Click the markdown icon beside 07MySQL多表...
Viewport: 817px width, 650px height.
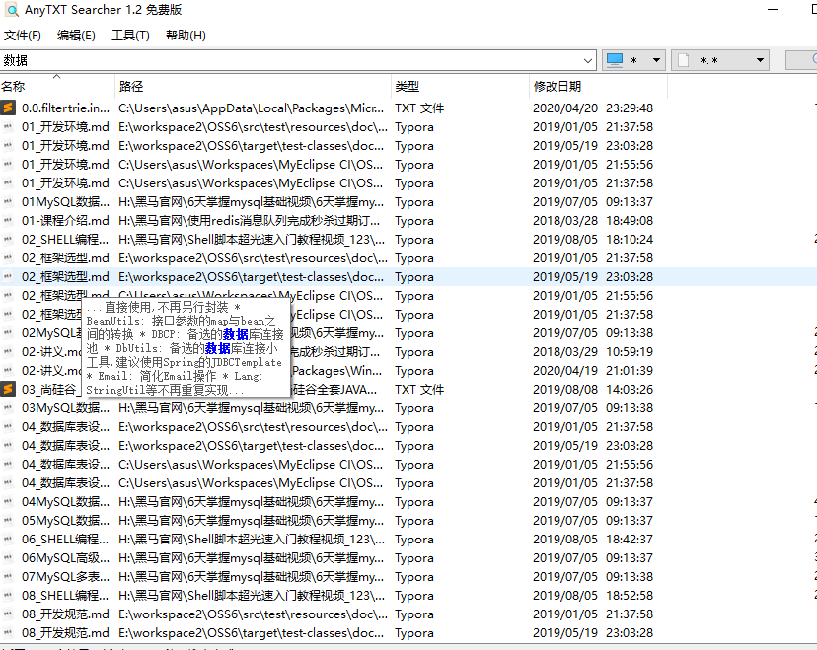coord(8,577)
